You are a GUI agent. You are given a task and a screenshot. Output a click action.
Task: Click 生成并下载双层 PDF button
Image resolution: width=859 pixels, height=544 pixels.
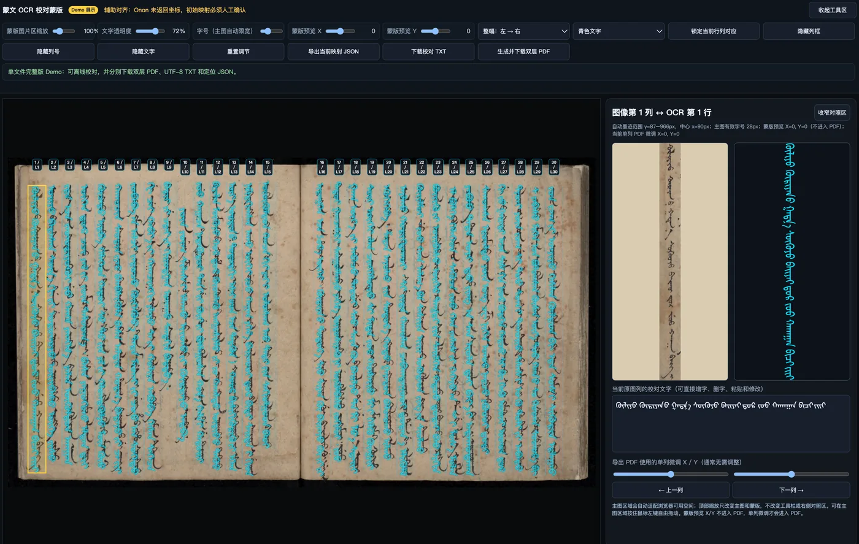(x=523, y=52)
